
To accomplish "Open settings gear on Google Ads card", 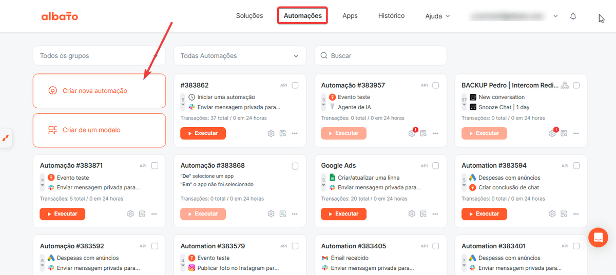I will [x=412, y=214].
